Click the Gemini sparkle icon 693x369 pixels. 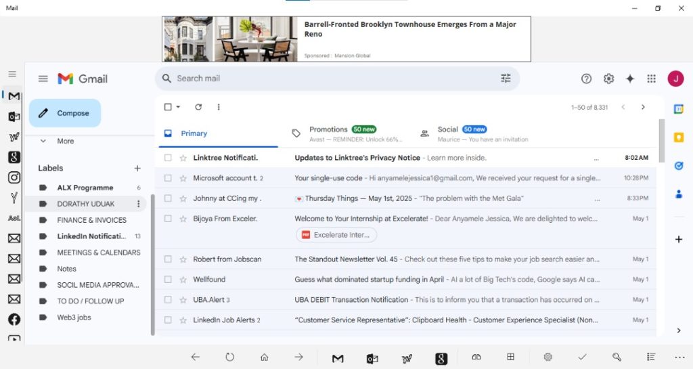[x=630, y=79]
